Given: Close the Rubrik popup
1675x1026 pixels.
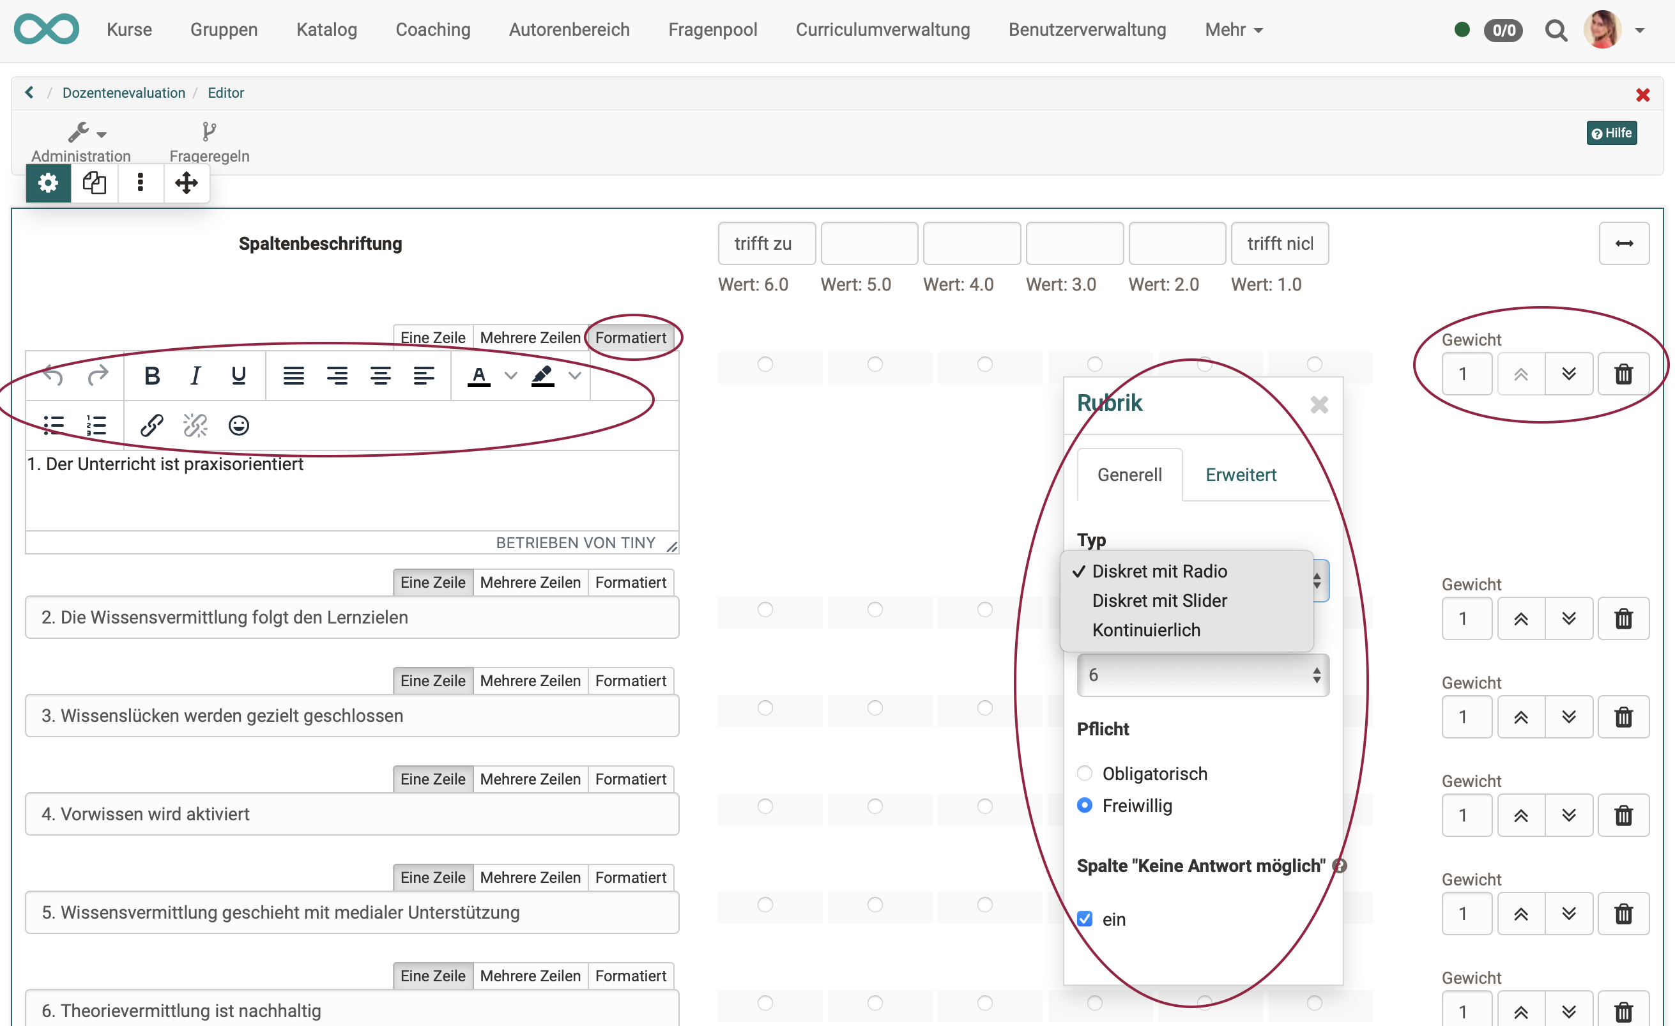Looking at the screenshot, I should 1319,404.
